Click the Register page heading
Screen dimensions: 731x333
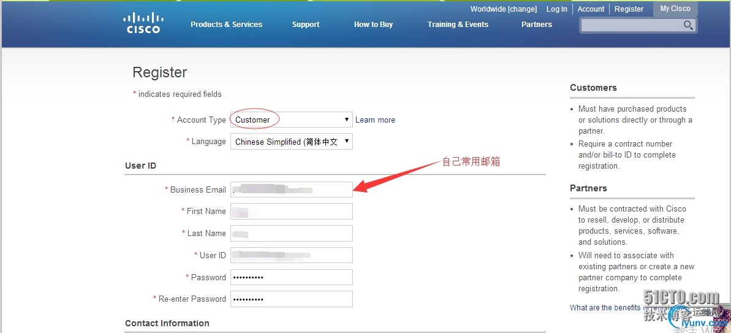pos(159,72)
